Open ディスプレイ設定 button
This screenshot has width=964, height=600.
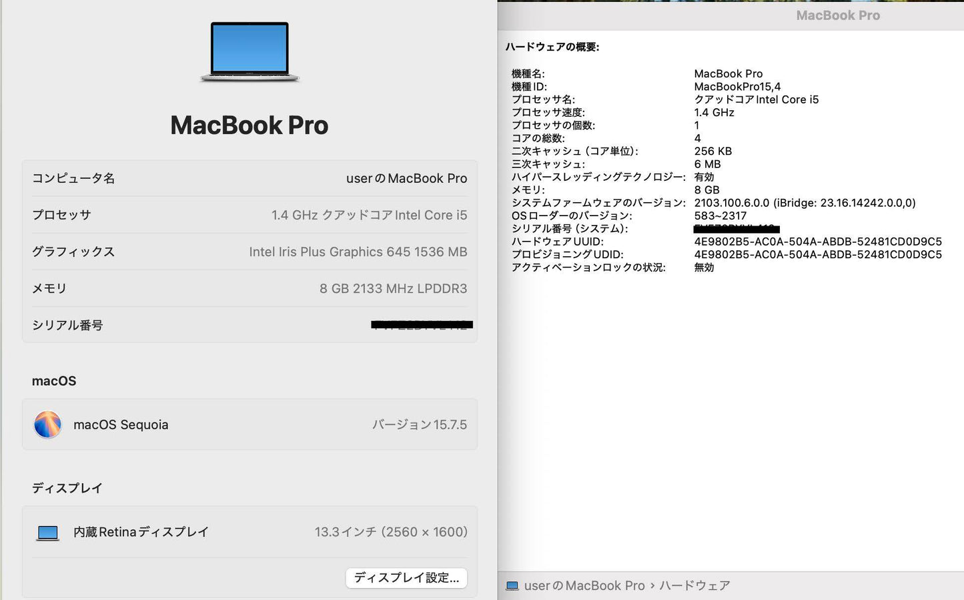click(x=406, y=578)
